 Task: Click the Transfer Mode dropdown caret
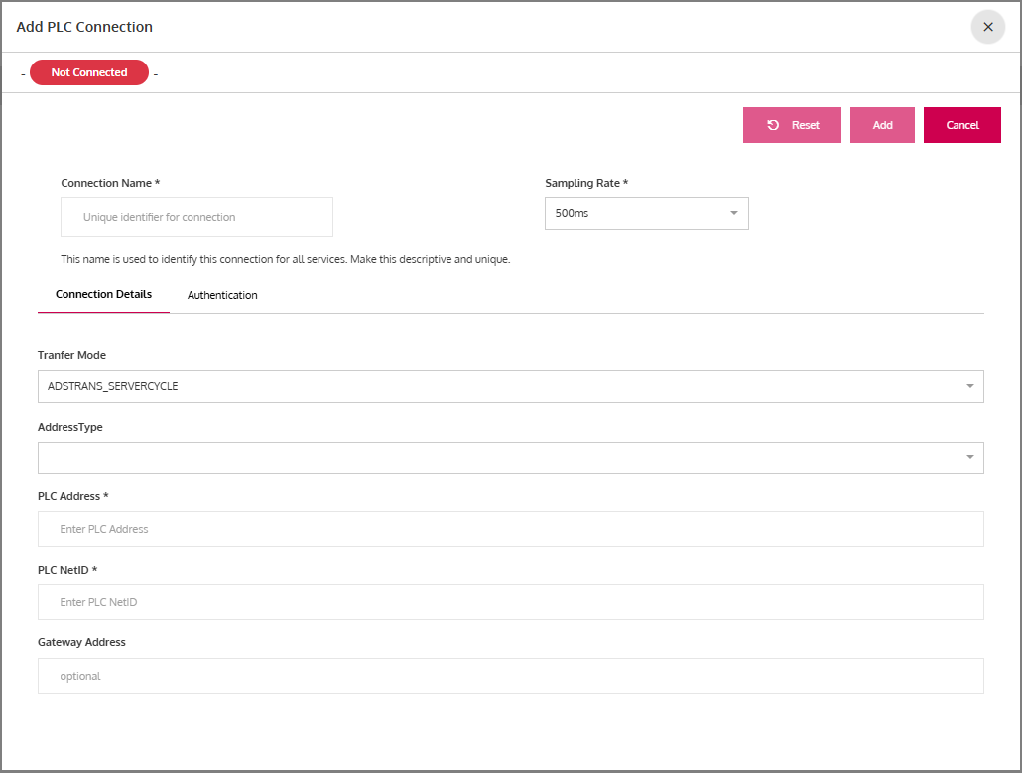tap(969, 386)
